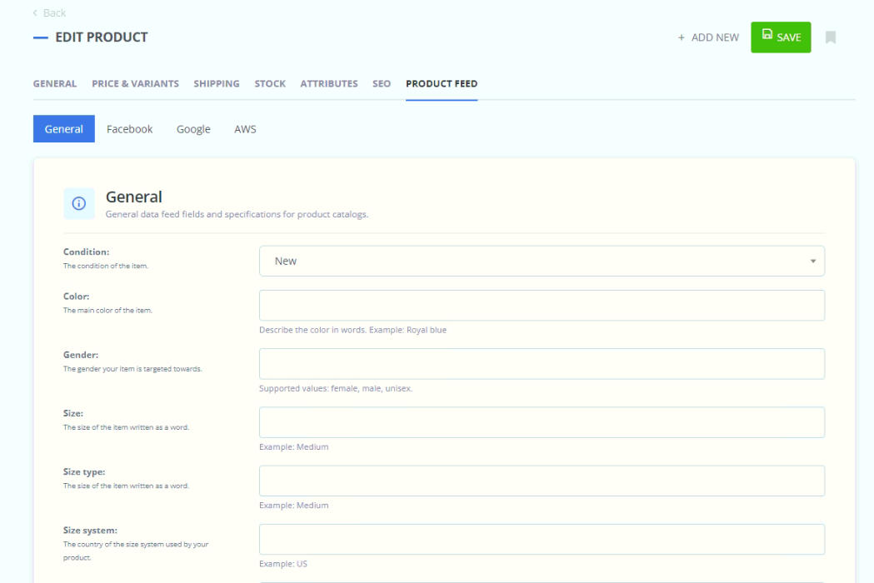874x583 pixels.
Task: Click the 'Color:' field label
Action: coord(76,296)
